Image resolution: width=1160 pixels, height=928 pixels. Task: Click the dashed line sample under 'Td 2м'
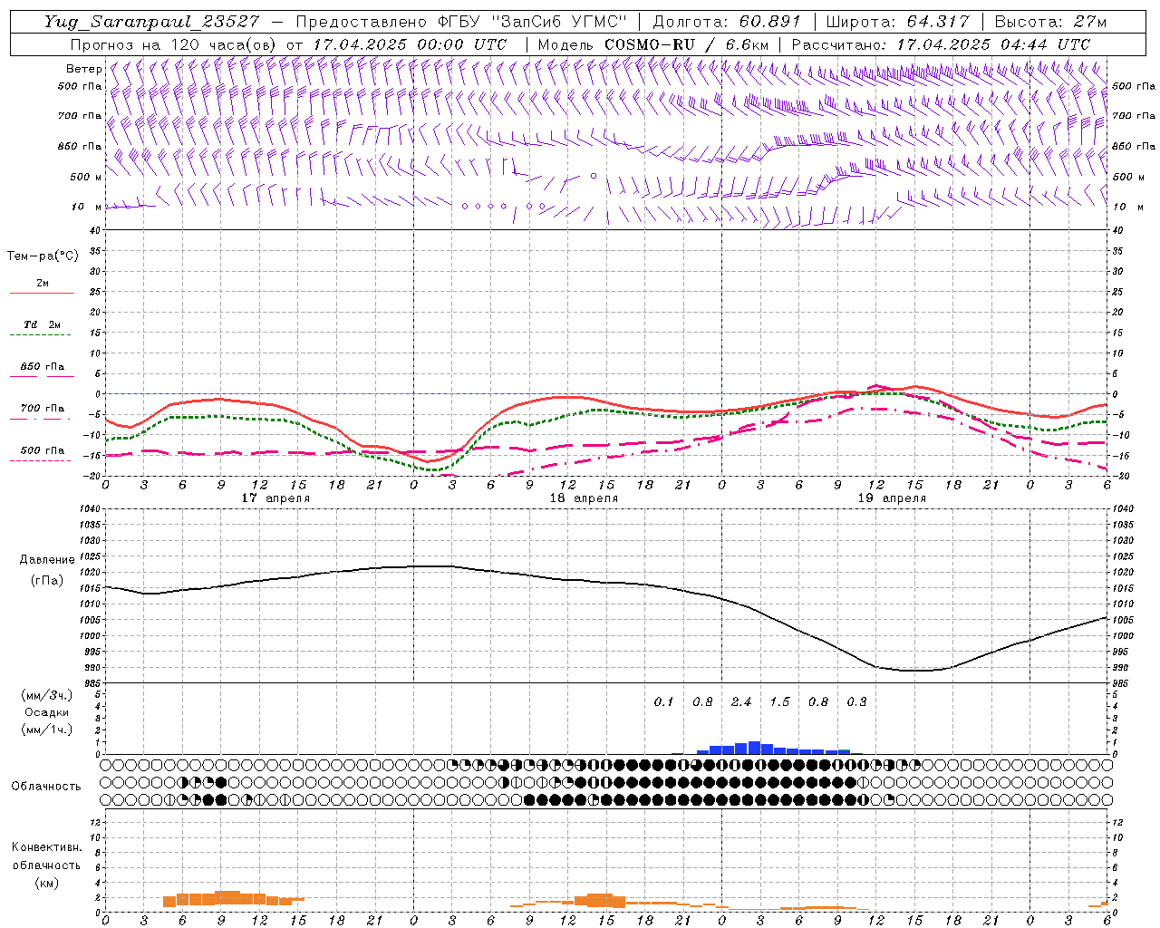[40, 335]
